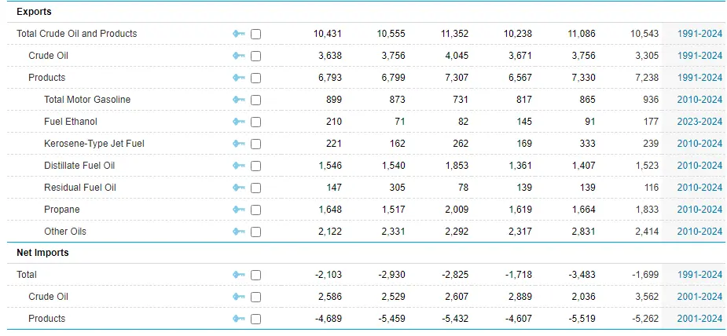Open 2001-2024 history for Net Imports Products
This screenshot has width=727, height=336.
tap(699, 319)
